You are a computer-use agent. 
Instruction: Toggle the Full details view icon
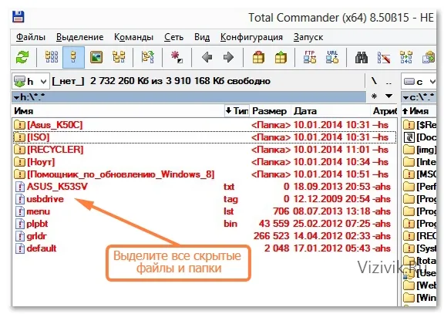click(x=74, y=58)
